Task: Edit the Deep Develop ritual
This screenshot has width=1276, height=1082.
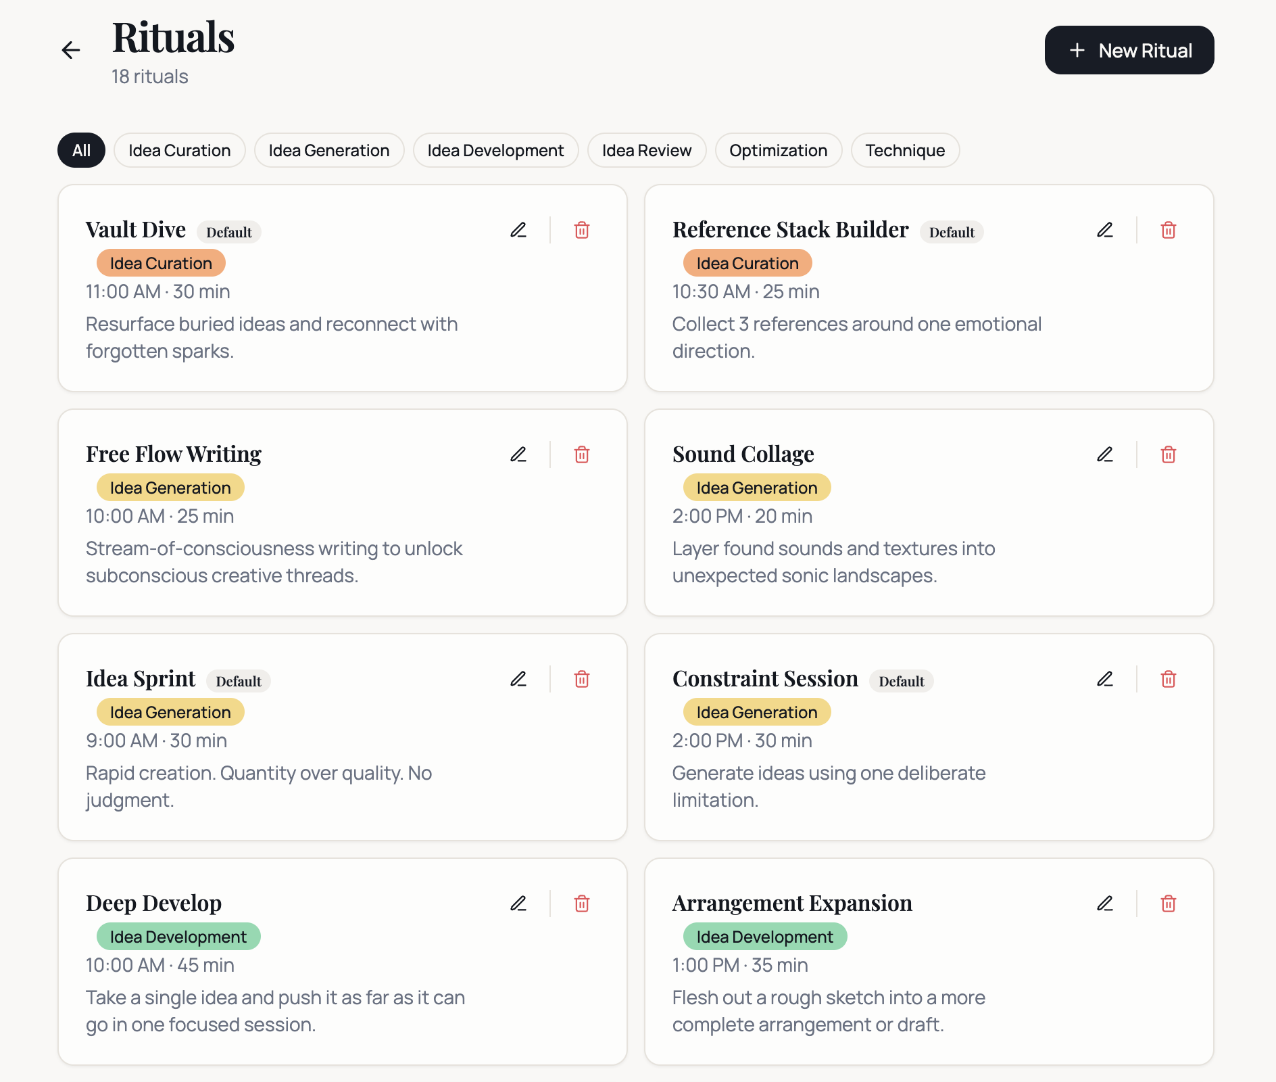Action: [518, 903]
